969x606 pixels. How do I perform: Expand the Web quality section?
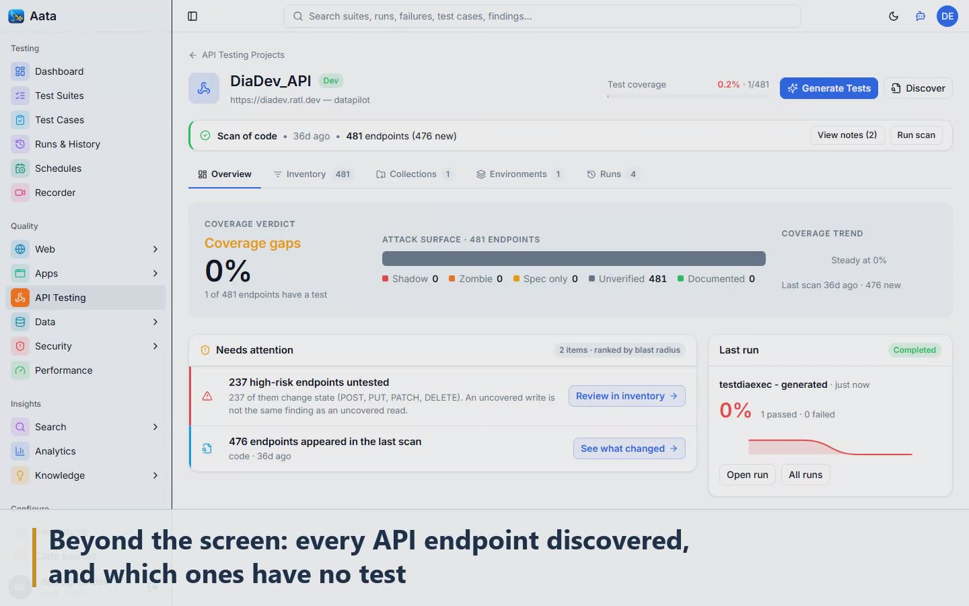[155, 249]
